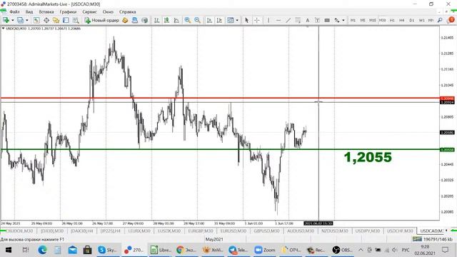Image resolution: width=457 pixels, height=257 pixels.
Task: Click the toolbar search magnifier icon
Action: [x=440, y=20]
